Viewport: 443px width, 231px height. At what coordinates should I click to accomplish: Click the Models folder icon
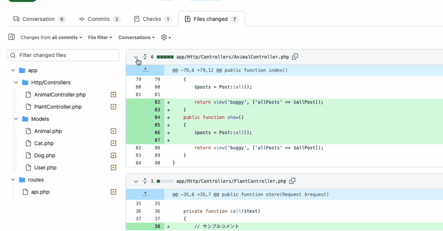point(25,119)
